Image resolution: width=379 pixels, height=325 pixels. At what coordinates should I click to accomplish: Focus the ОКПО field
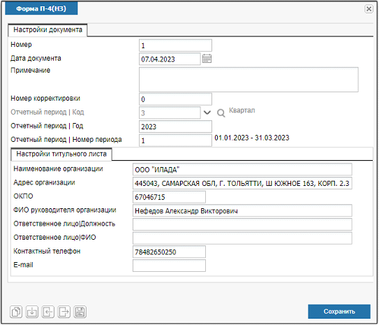169,197
